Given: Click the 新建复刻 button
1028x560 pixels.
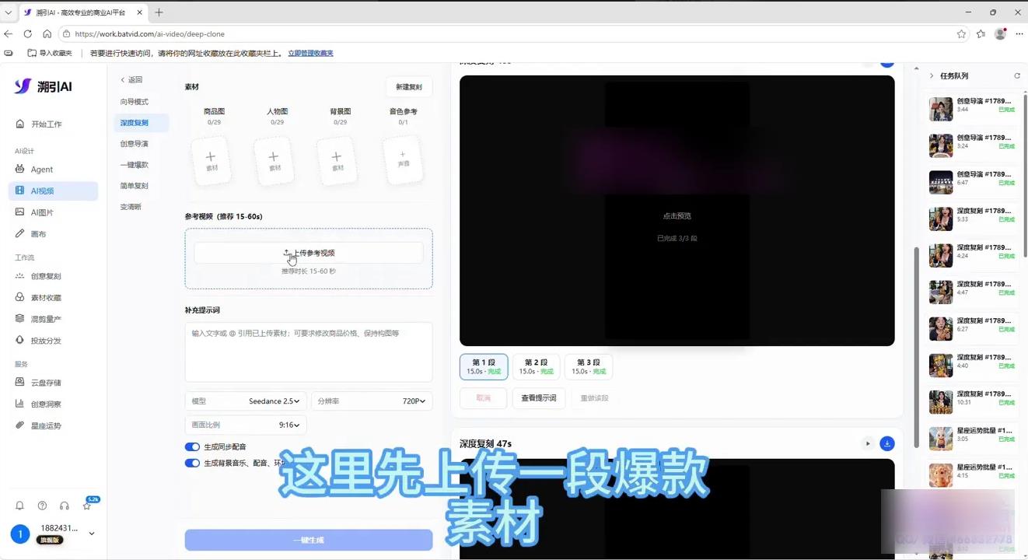Looking at the screenshot, I should (x=409, y=87).
